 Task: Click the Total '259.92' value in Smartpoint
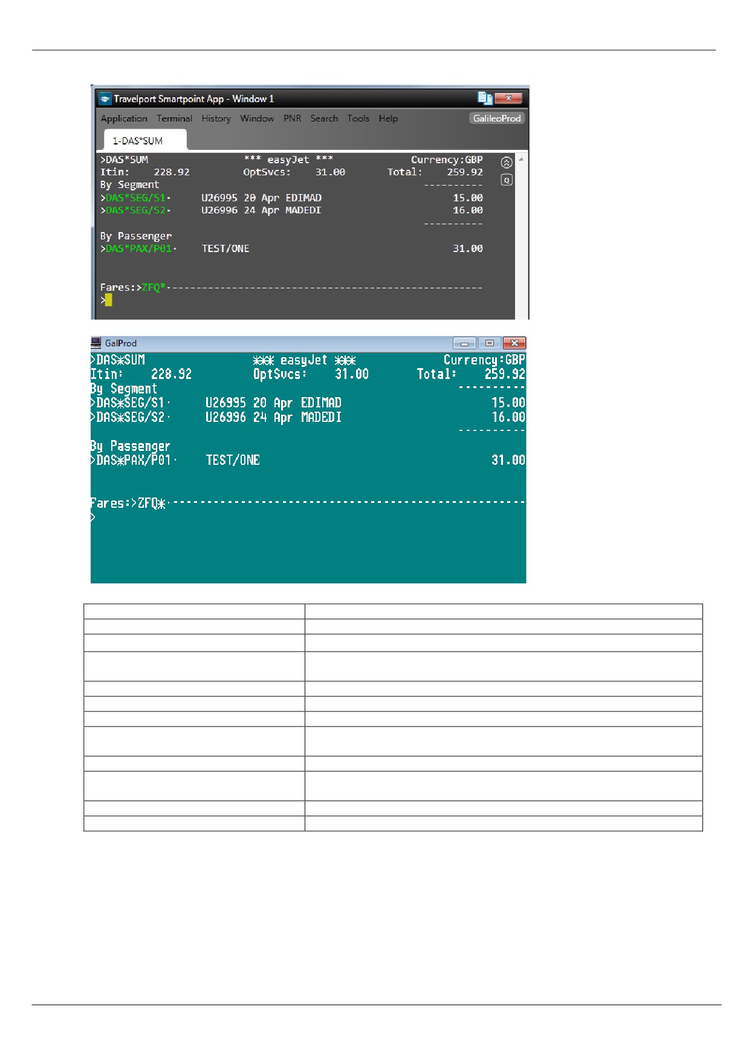(465, 172)
